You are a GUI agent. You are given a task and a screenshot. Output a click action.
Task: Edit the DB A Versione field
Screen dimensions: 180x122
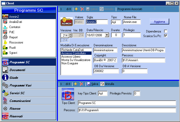point(135,71)
